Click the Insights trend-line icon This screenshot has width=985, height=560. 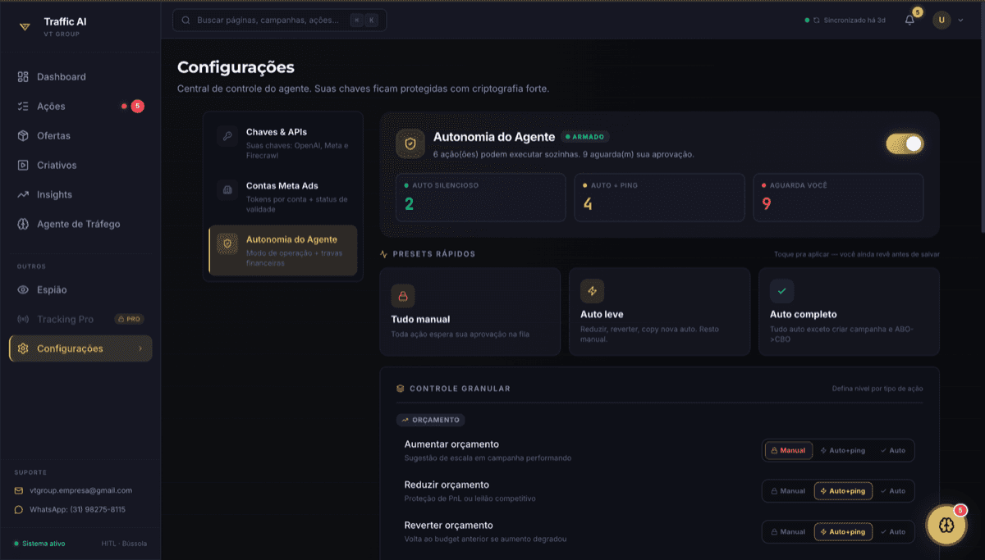coord(23,195)
